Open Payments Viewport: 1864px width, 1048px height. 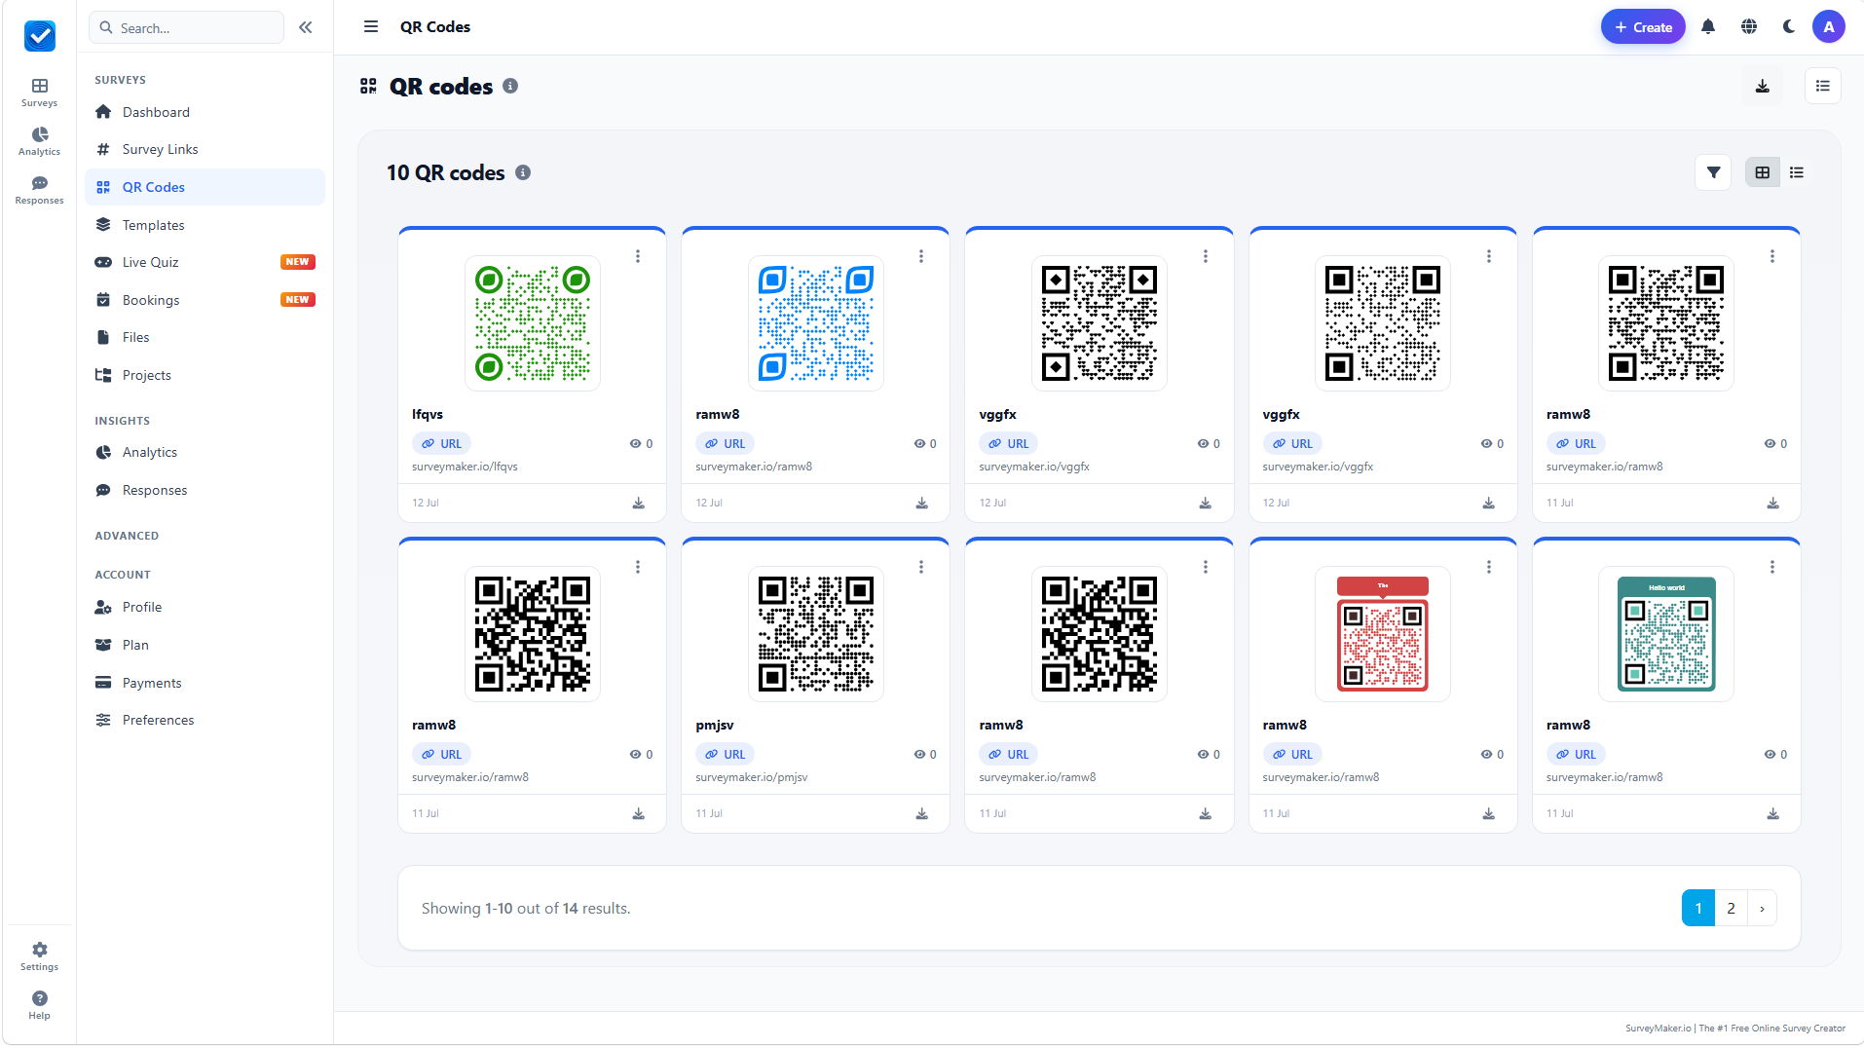[x=205, y=683]
